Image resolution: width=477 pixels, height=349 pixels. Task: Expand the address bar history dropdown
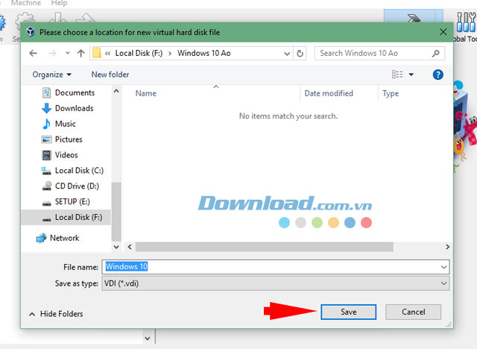click(x=286, y=54)
